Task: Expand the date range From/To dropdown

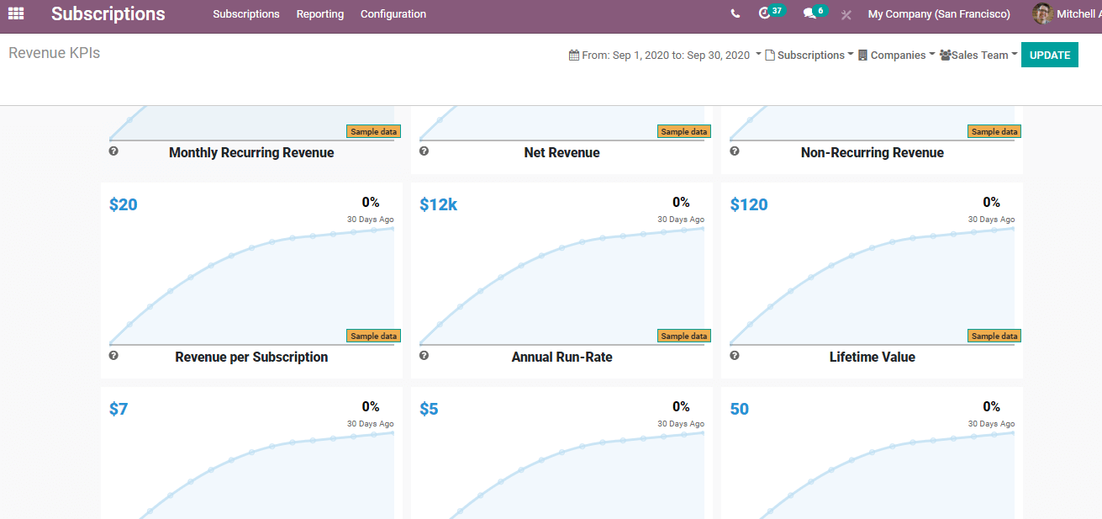Action: [x=665, y=56]
